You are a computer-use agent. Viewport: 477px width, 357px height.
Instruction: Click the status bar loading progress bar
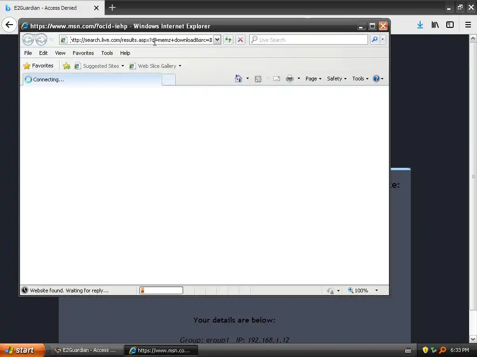161,291
